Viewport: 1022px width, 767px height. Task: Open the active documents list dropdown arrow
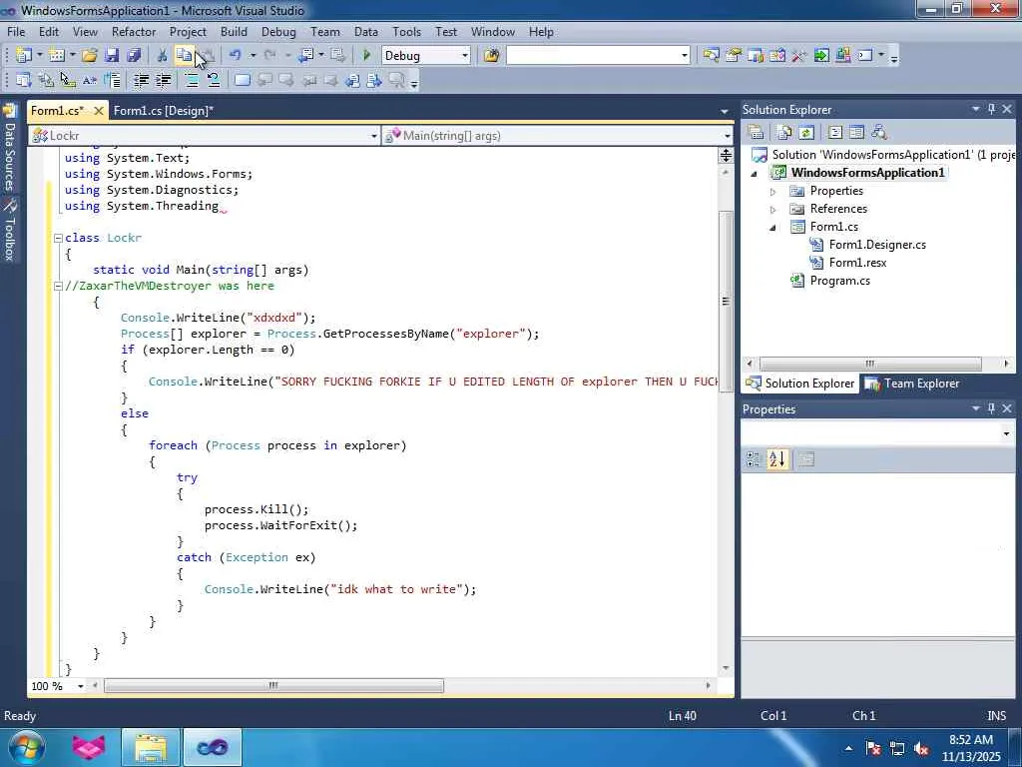(724, 112)
